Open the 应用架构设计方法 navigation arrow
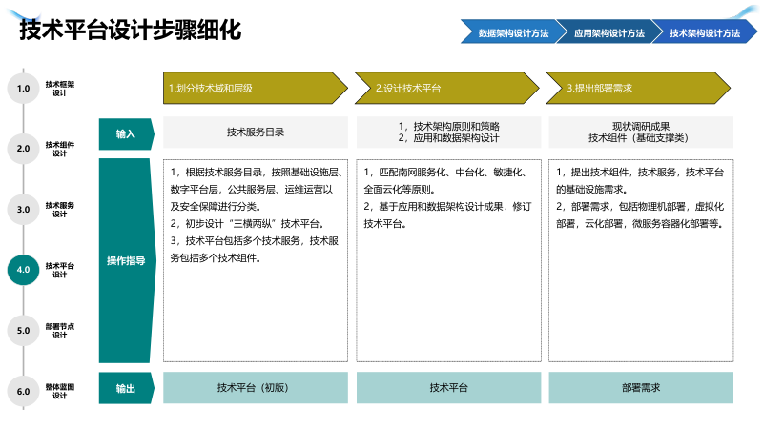 tap(609, 32)
